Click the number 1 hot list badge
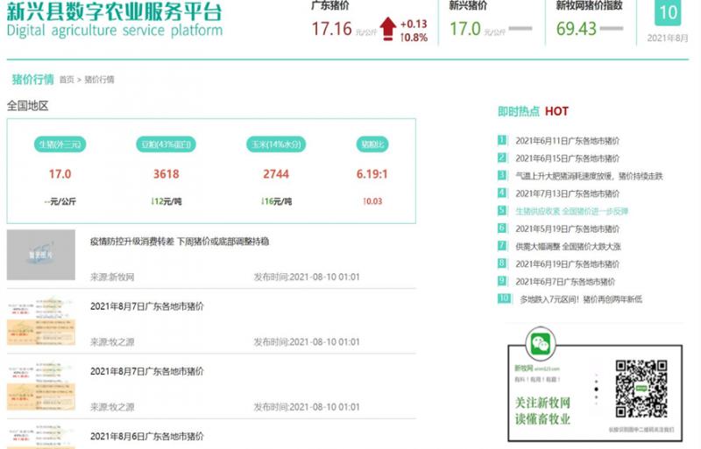 (x=502, y=140)
